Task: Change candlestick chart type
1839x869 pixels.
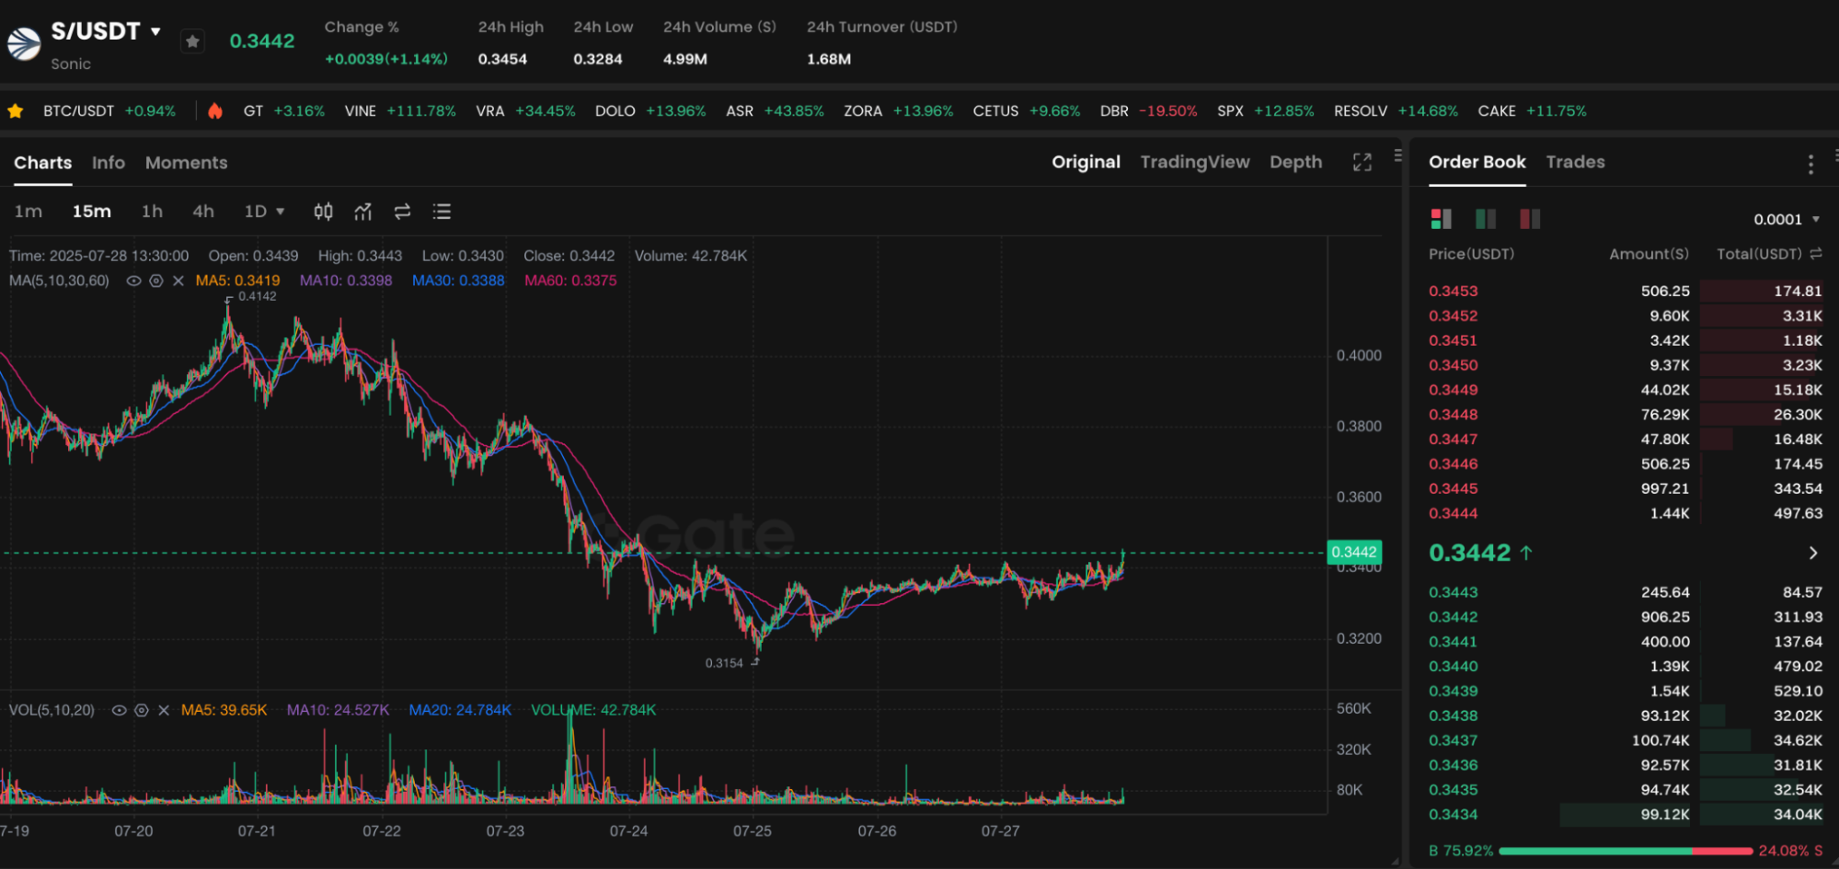Action: 323,212
